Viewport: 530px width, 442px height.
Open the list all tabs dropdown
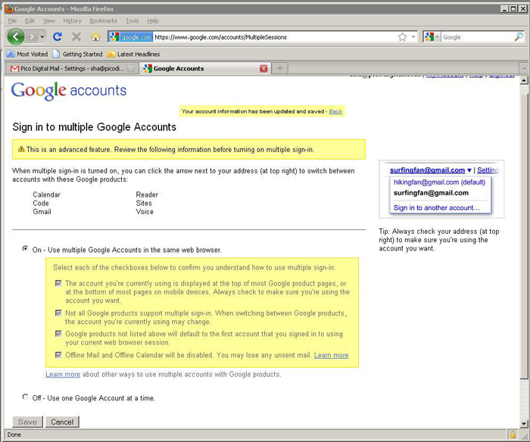coord(524,69)
